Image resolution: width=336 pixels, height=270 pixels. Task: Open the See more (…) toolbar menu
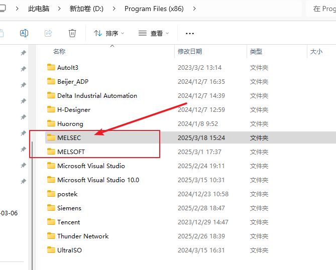tap(190, 34)
